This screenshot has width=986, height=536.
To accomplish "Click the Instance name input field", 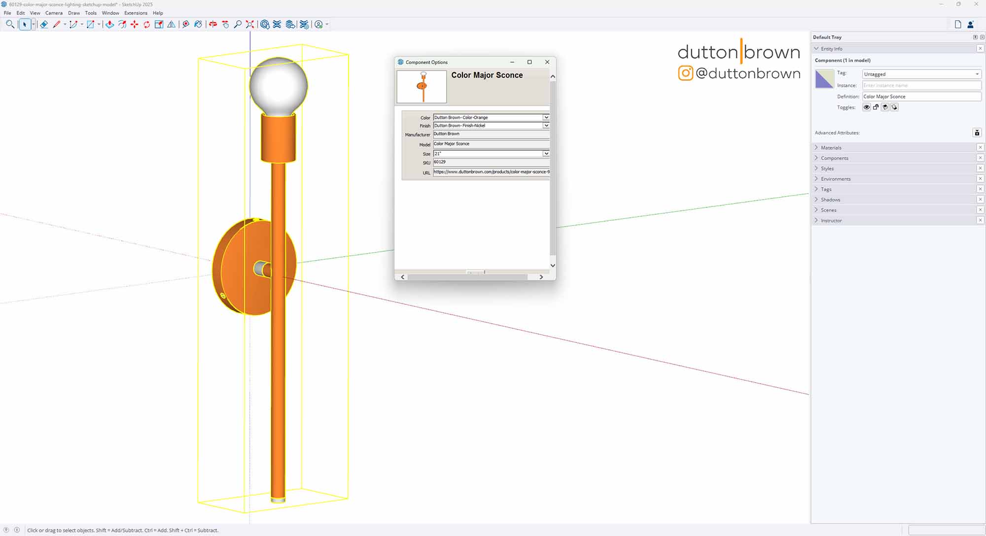I will [x=921, y=85].
